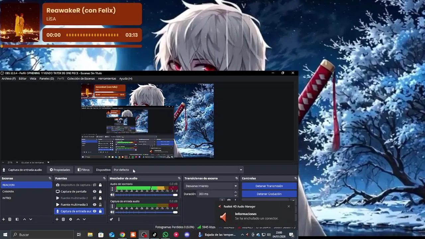Open TikTok from the Windows taskbar
Viewport: 425px width, 239px height.
click(154, 235)
